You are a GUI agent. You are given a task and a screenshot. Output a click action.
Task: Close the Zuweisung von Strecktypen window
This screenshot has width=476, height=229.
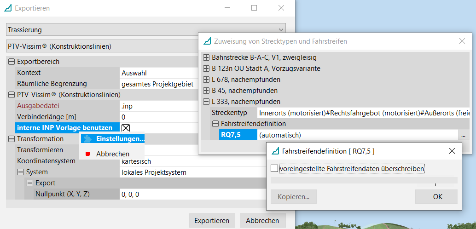tap(462, 41)
